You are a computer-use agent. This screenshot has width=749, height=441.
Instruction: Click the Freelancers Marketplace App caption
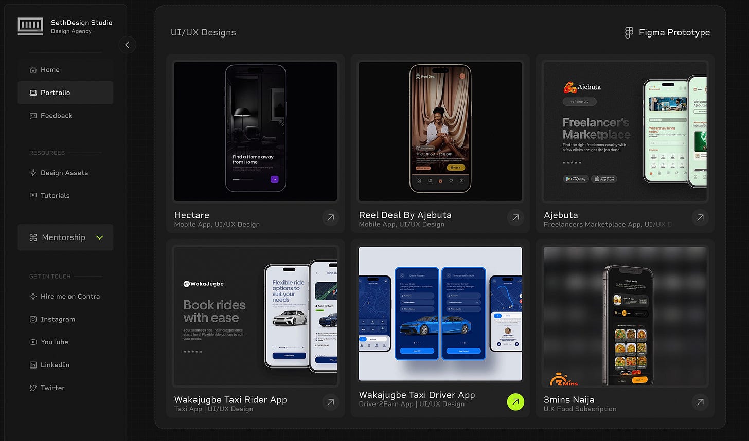pos(608,225)
